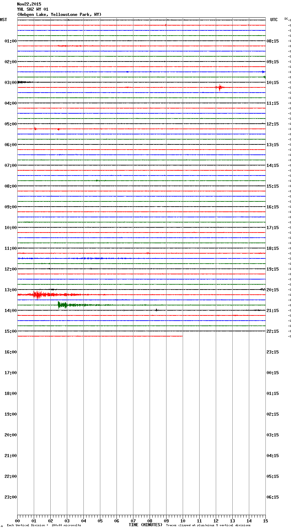Click the "DC" offset column header
Screen dimensions: 293x530
286,19
